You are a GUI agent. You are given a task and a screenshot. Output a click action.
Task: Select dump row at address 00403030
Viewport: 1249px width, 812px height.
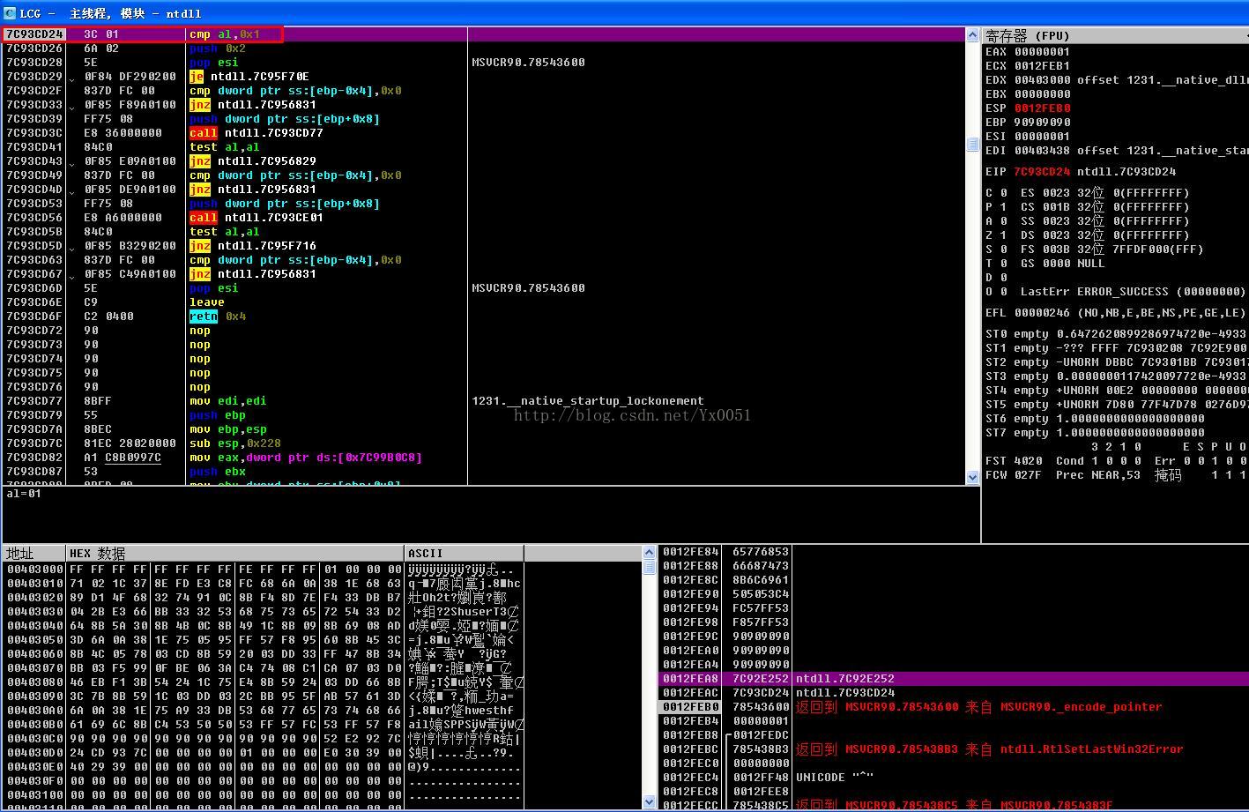pos(264,612)
